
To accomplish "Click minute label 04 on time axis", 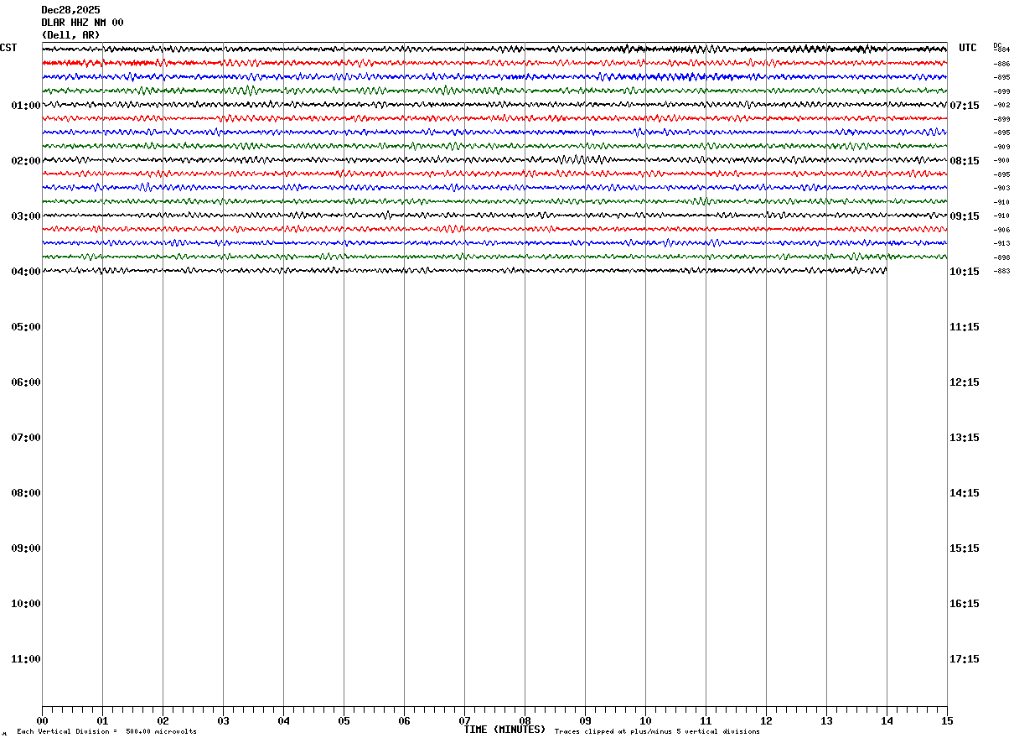I will pyautogui.click(x=283, y=721).
